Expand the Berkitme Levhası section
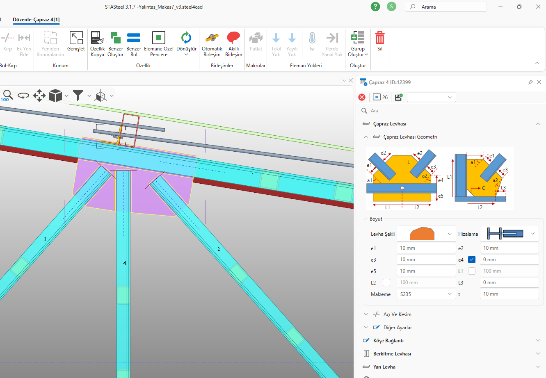Viewport: 546px width, 378px height. [392, 354]
